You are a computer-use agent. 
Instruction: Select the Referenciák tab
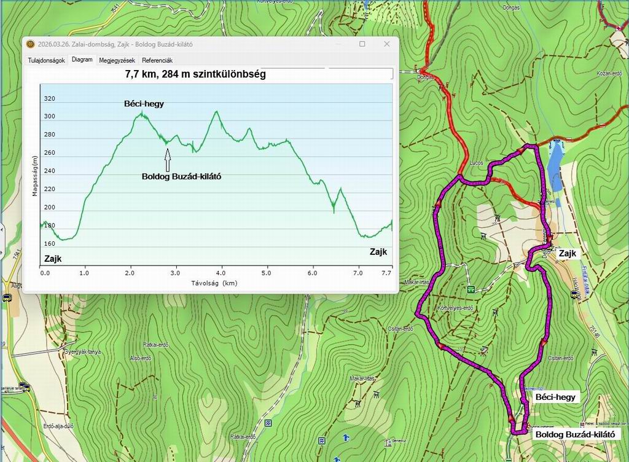click(157, 60)
